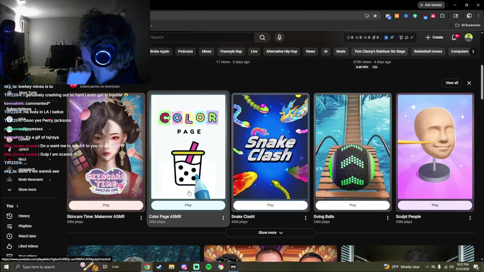Open YouTube account avatar menu
Screen dimensions: 484x272
pos(468,37)
